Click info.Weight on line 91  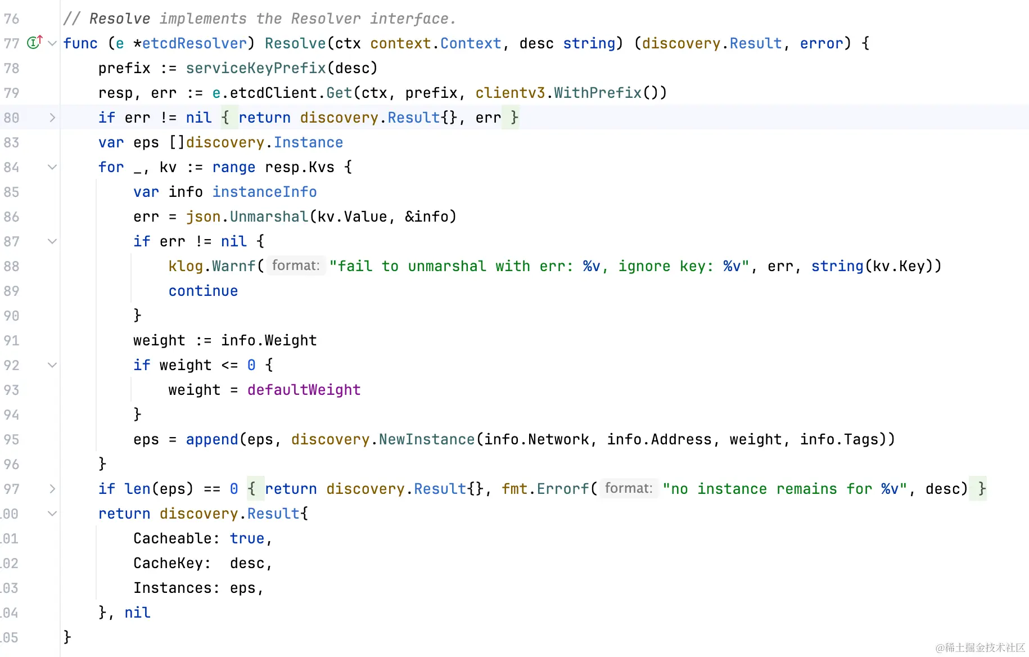click(x=269, y=340)
